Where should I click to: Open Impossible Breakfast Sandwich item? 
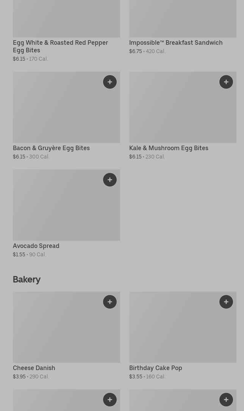pyautogui.click(x=176, y=42)
